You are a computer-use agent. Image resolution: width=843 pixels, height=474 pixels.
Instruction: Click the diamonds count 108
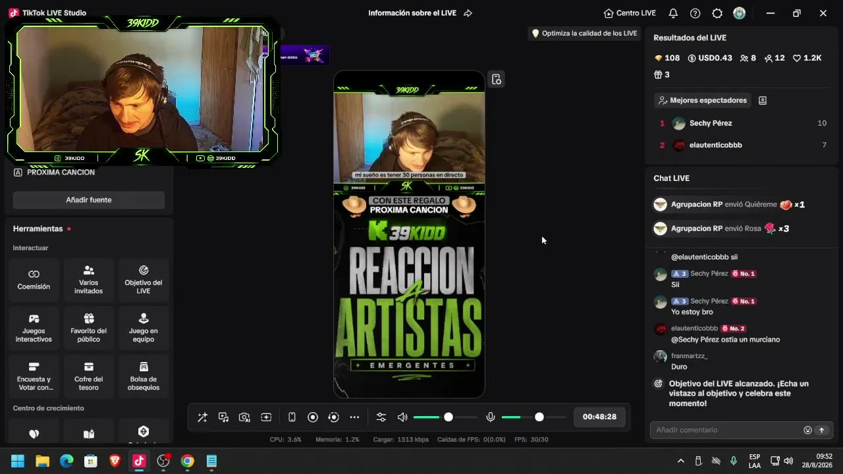tap(666, 58)
